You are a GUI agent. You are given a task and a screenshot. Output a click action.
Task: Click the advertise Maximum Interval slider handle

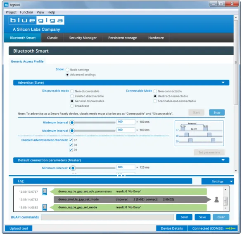click(x=72, y=131)
